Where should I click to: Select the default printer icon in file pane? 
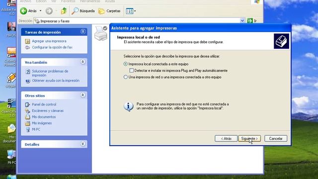pyautogui.click(x=101, y=33)
